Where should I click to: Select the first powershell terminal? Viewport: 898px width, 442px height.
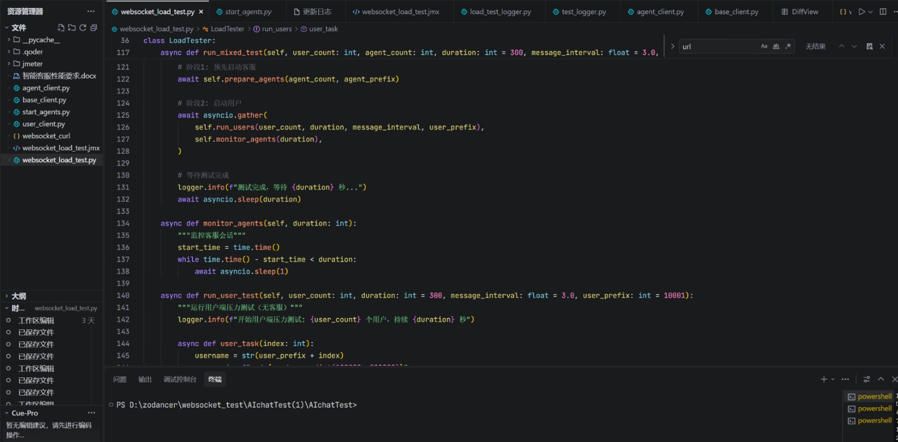[x=870, y=397]
